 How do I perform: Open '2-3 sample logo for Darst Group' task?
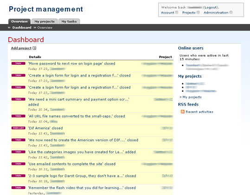[82, 176]
